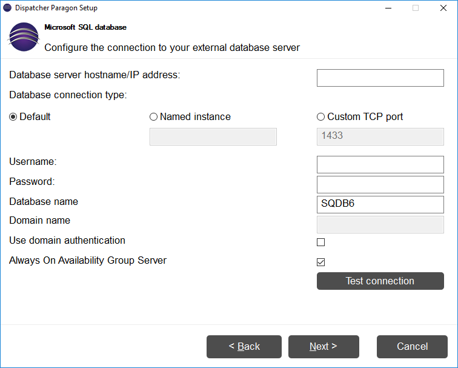The image size is (458, 368).
Task: Go back with the Back button
Action: click(244, 347)
